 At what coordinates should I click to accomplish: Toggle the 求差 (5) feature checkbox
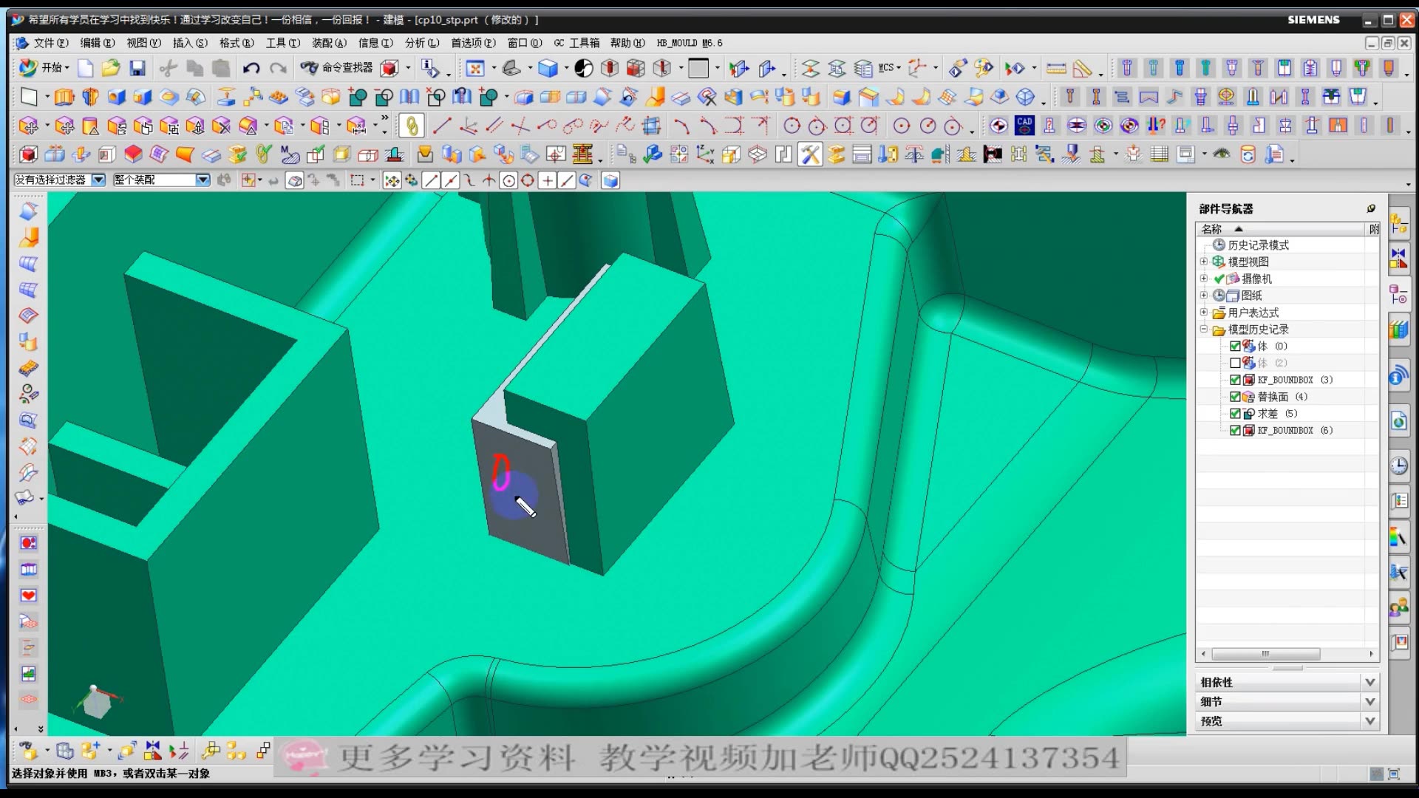[x=1235, y=414]
